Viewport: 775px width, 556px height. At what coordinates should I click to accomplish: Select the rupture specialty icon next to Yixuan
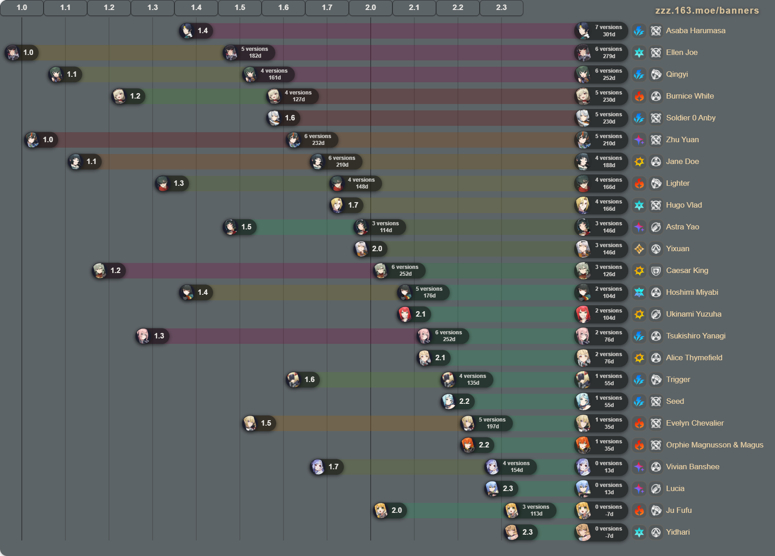pyautogui.click(x=656, y=249)
